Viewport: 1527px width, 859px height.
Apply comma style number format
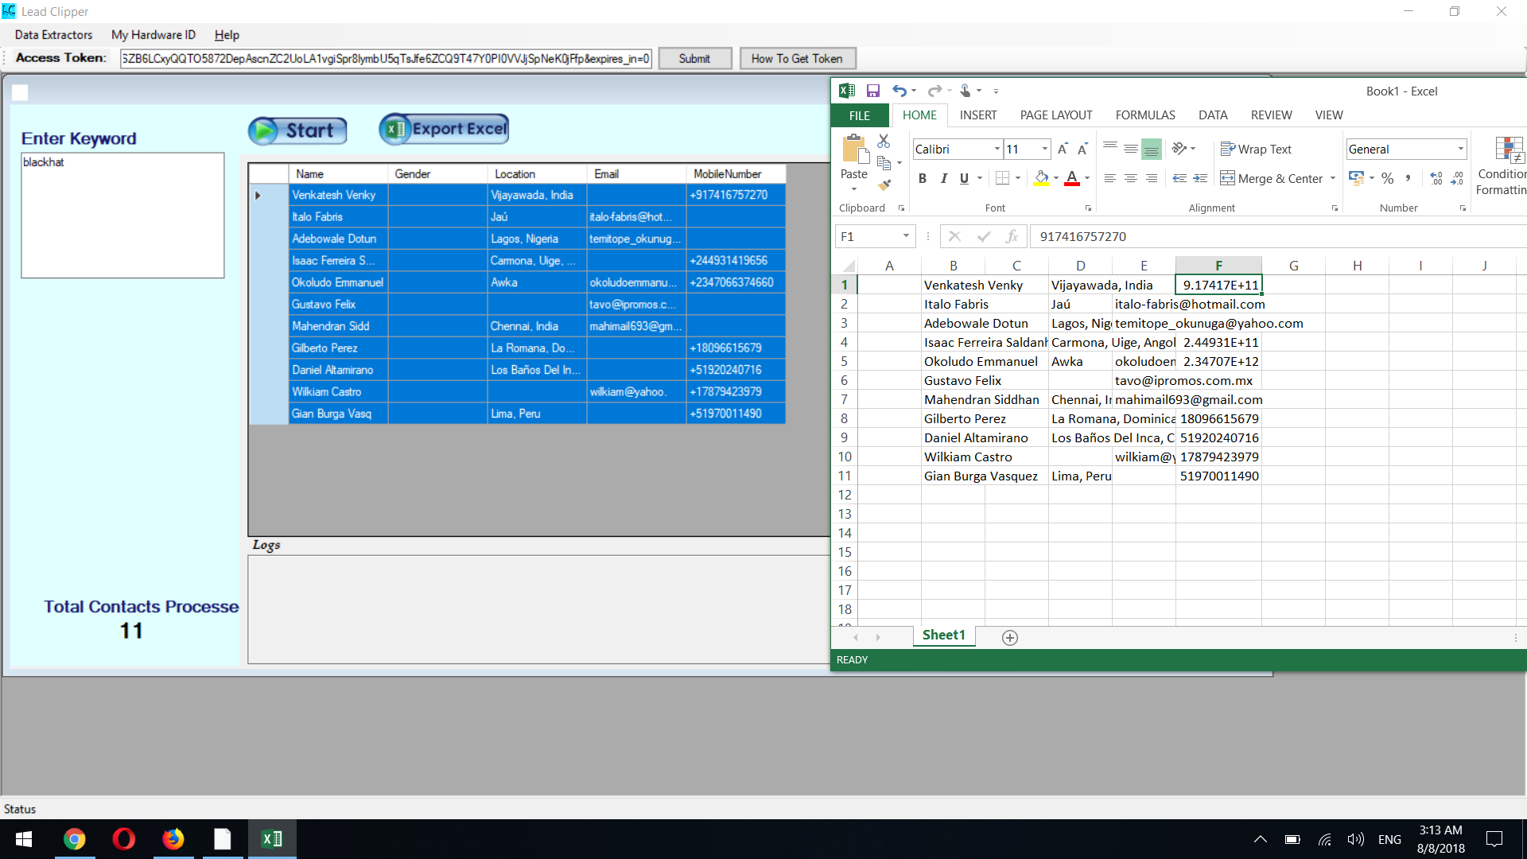pyautogui.click(x=1408, y=178)
